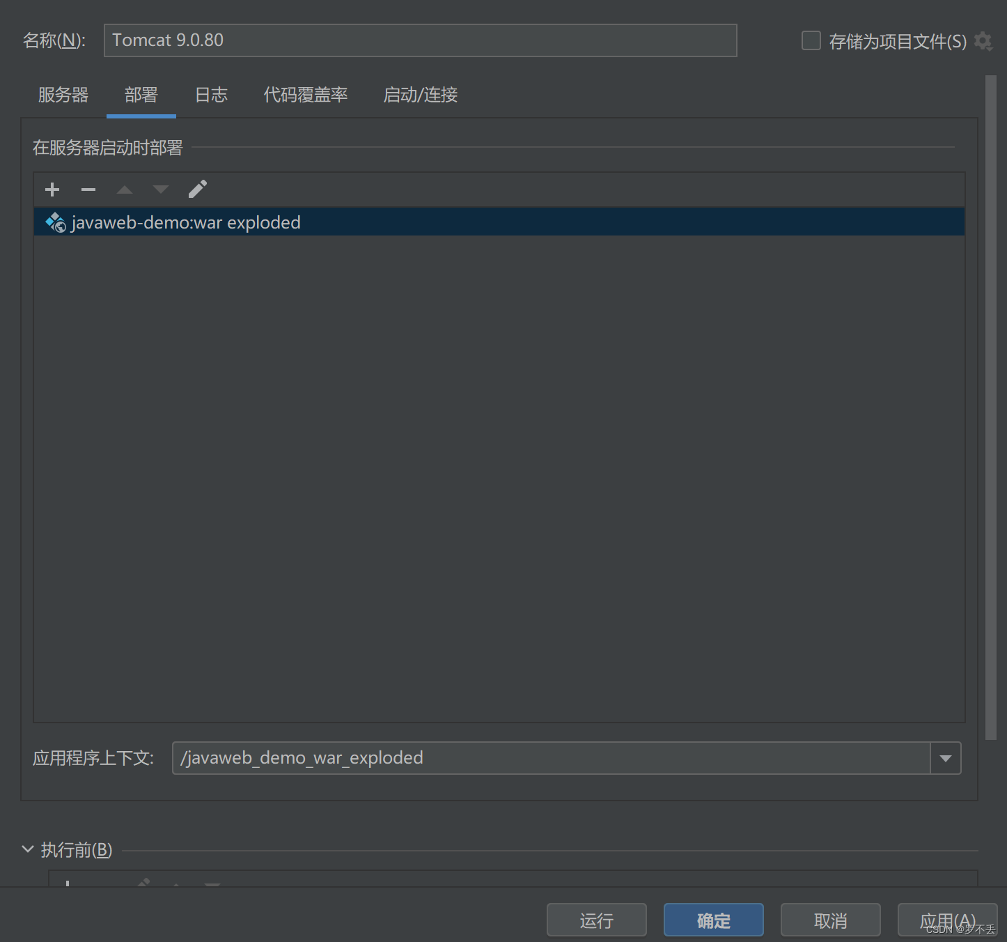Move artifact down with down arrow
The height and width of the screenshot is (942, 1007).
coord(161,190)
